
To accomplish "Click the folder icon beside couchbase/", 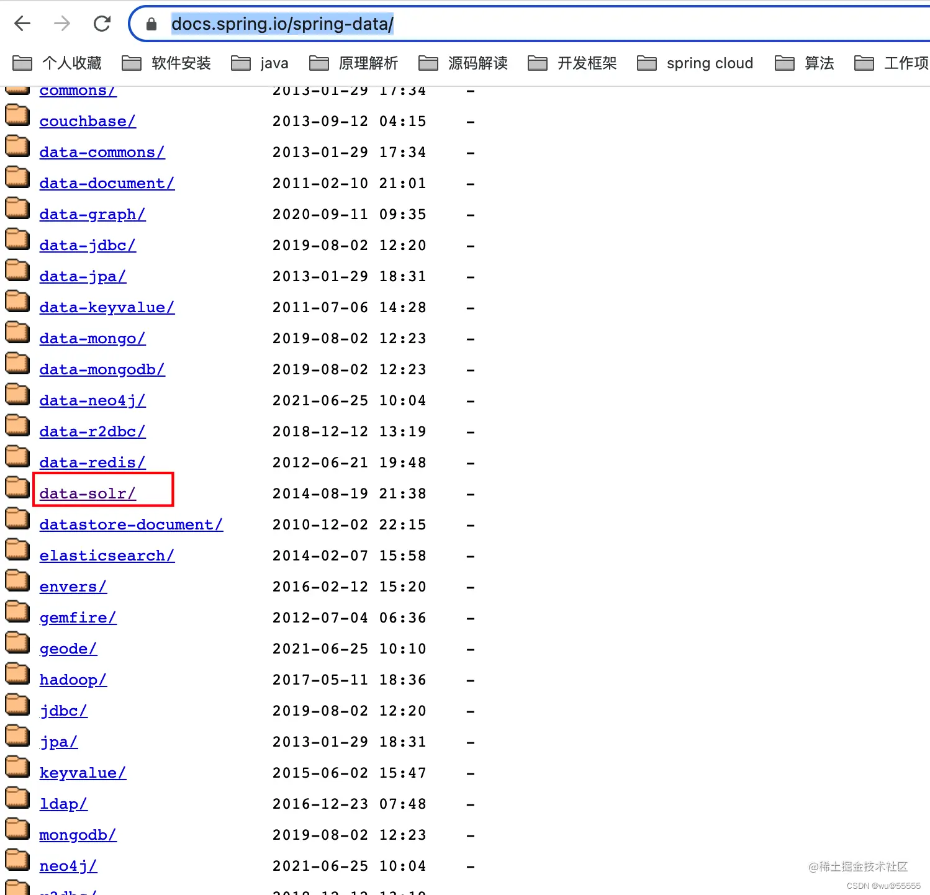I will coord(17,115).
